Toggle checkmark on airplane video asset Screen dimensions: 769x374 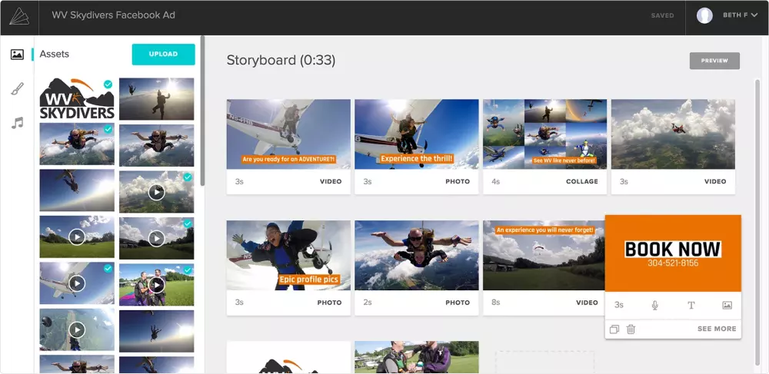[108, 269]
